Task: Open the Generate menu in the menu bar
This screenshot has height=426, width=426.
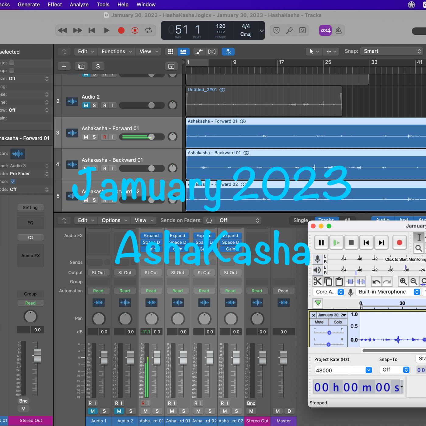Action: pyautogui.click(x=28, y=4)
